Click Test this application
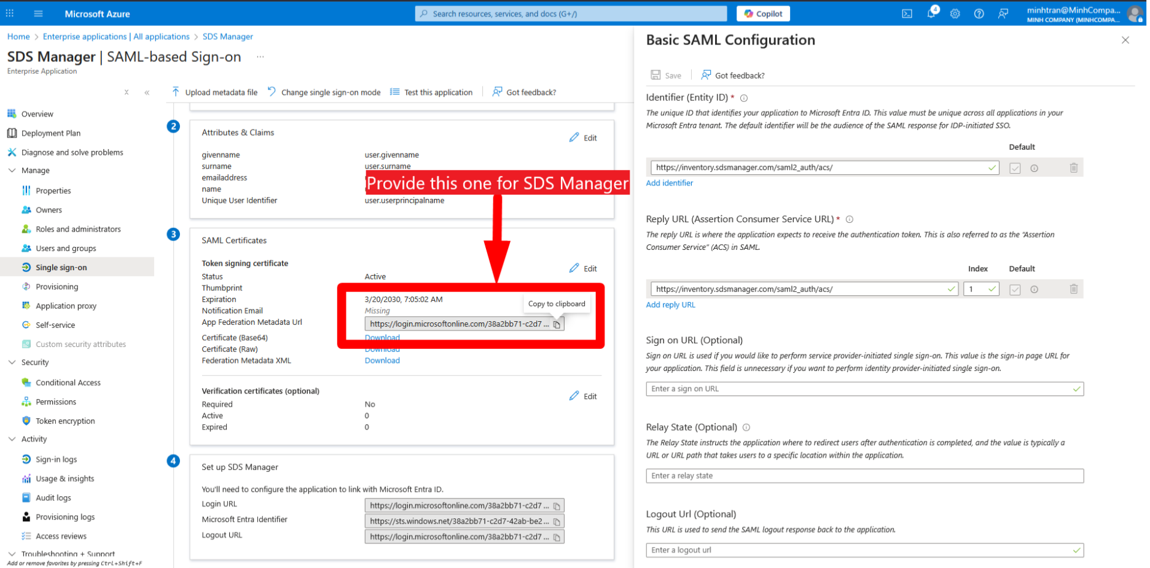The width and height of the screenshot is (1150, 568). (x=431, y=92)
